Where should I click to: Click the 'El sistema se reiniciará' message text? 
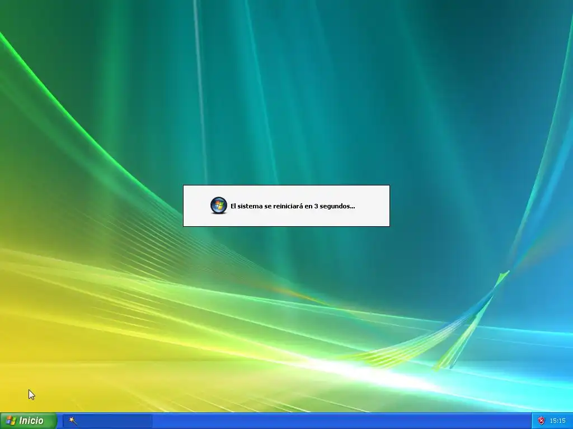(x=293, y=206)
